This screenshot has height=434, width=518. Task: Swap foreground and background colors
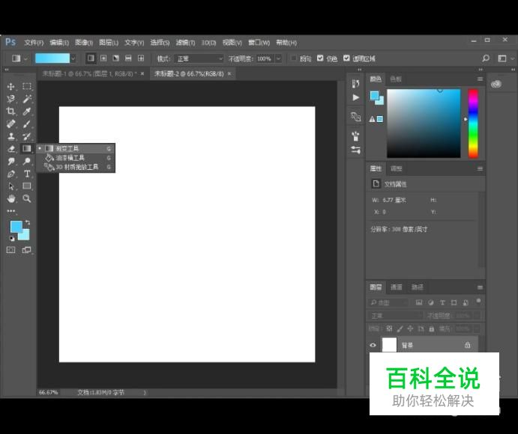click(x=28, y=222)
